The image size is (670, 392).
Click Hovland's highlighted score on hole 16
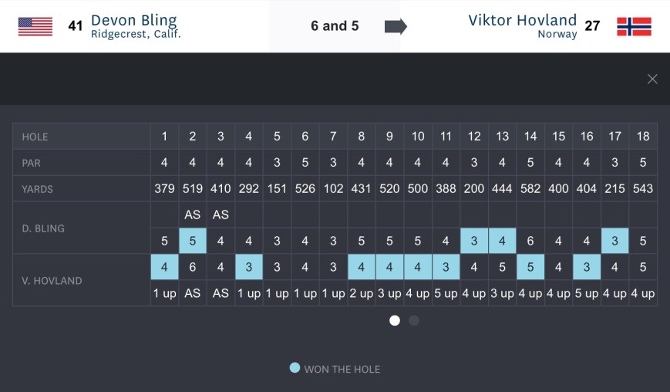coord(587,268)
